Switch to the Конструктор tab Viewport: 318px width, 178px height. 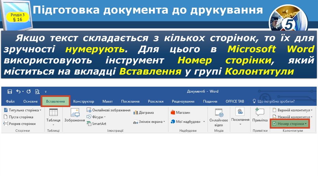point(84,101)
